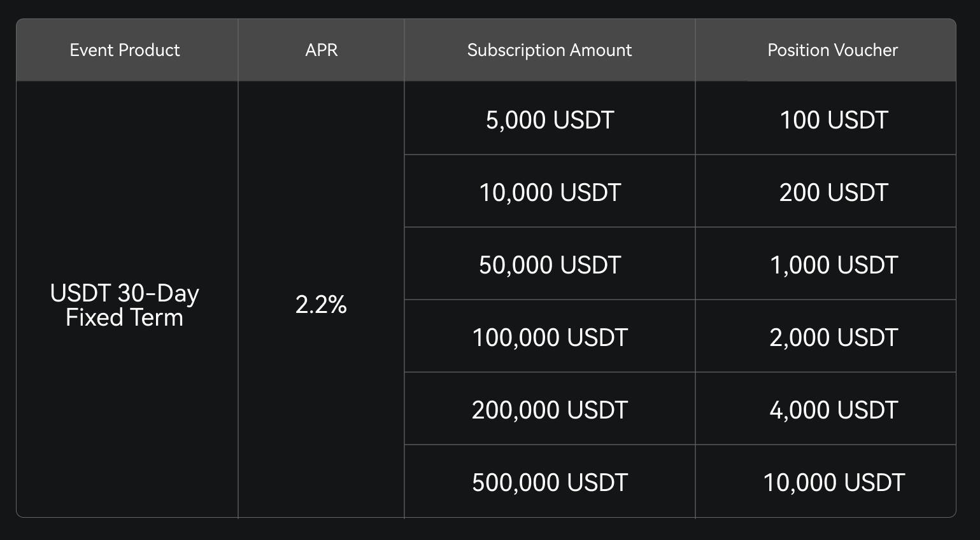Click the 4,000 USDT position voucher

(834, 410)
